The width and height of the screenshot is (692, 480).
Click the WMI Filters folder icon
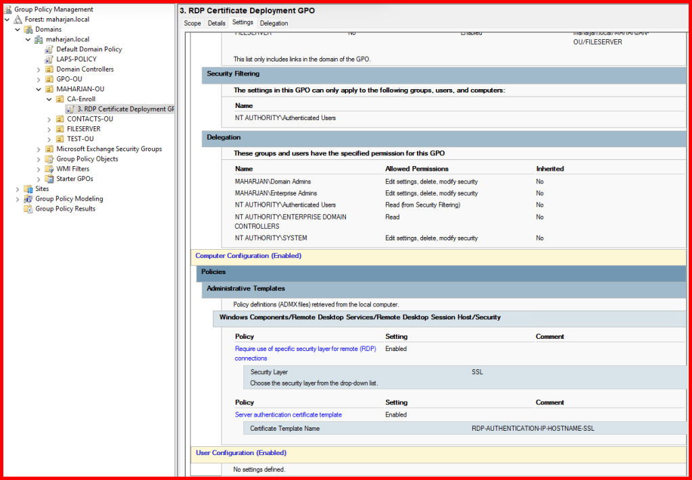(49, 169)
